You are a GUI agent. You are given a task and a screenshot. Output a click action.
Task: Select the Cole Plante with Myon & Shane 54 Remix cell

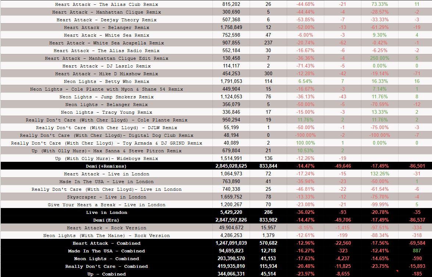[x=106, y=89]
